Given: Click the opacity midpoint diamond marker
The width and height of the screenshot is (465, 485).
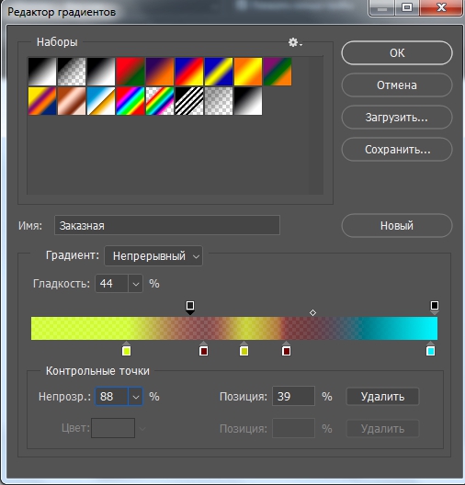Looking at the screenshot, I should (312, 312).
